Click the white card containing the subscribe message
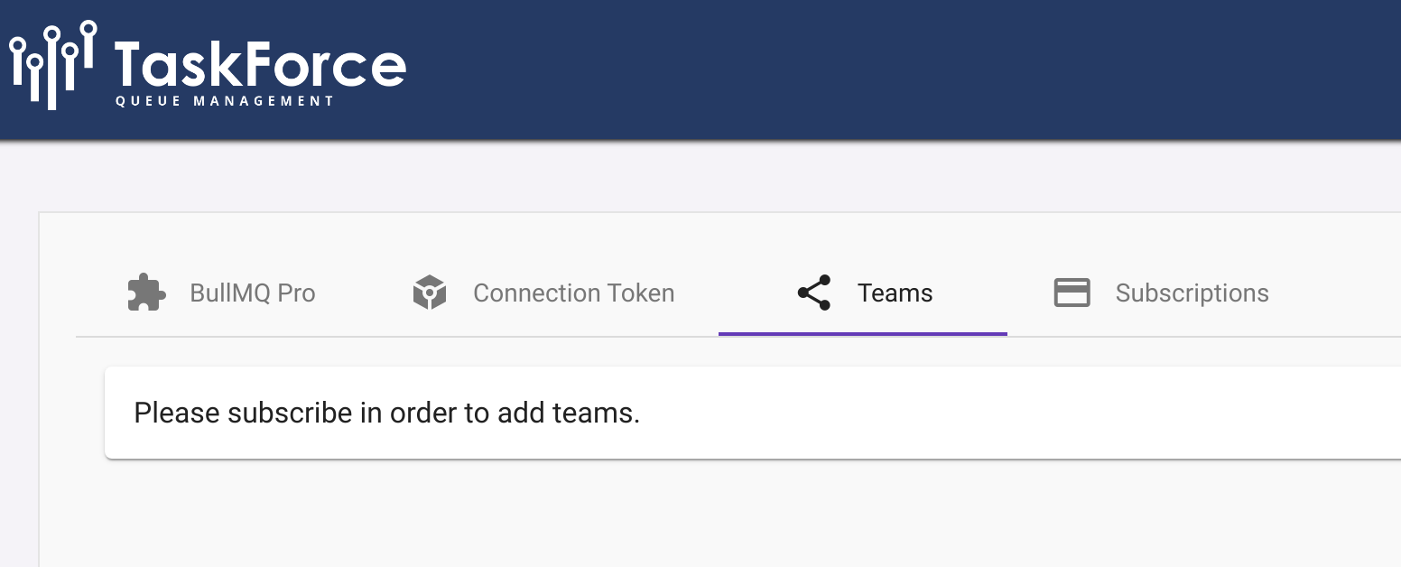 pyautogui.click(x=632, y=413)
